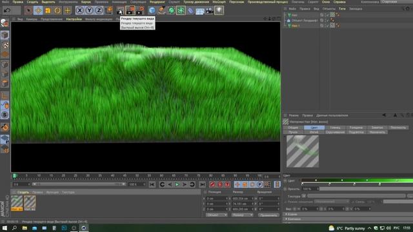This screenshot has width=413, height=232.
Task: Click the material preview thumbnail in attributes
Action: [303, 151]
